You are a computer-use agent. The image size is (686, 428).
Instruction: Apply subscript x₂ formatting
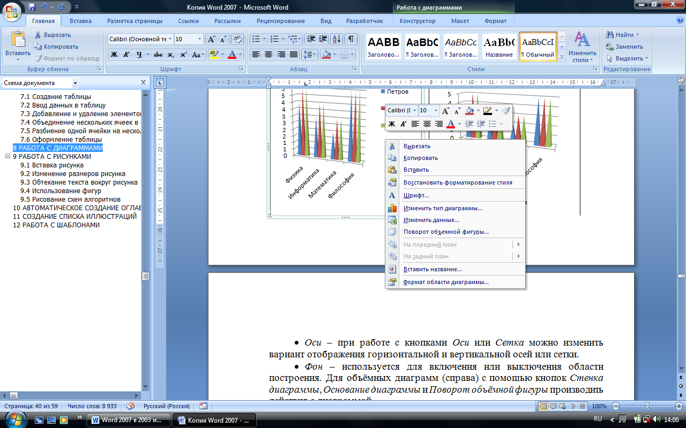point(170,55)
